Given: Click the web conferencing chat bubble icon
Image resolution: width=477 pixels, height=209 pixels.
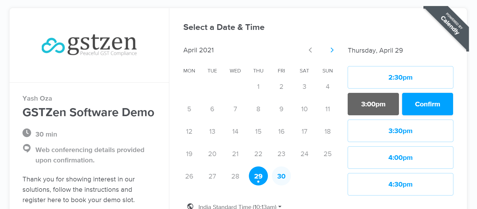Looking at the screenshot, I should [26, 148].
